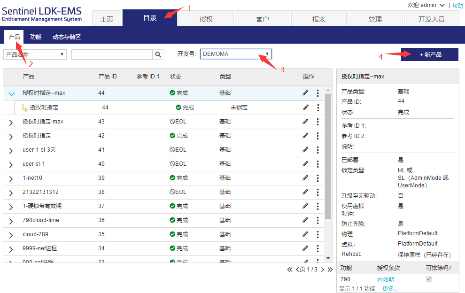Click the product search text field
The image size is (465, 293).
pos(112,54)
